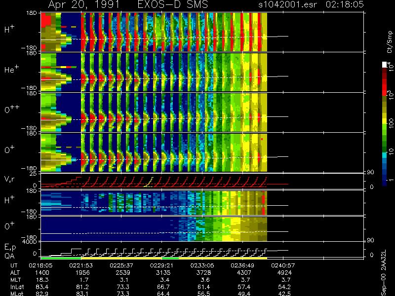This screenshot has height=296, width=395.
Task: Click the MLT value "3.1"
Action: coord(124,280)
